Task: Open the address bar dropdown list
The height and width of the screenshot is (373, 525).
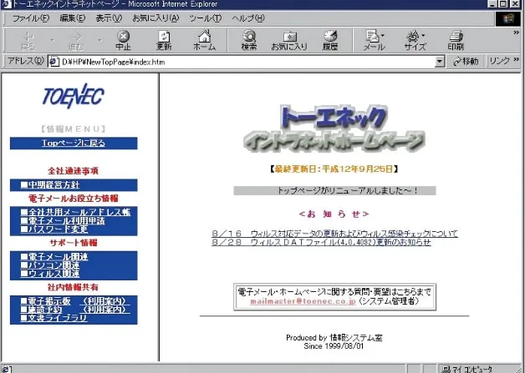Action: tap(439, 62)
